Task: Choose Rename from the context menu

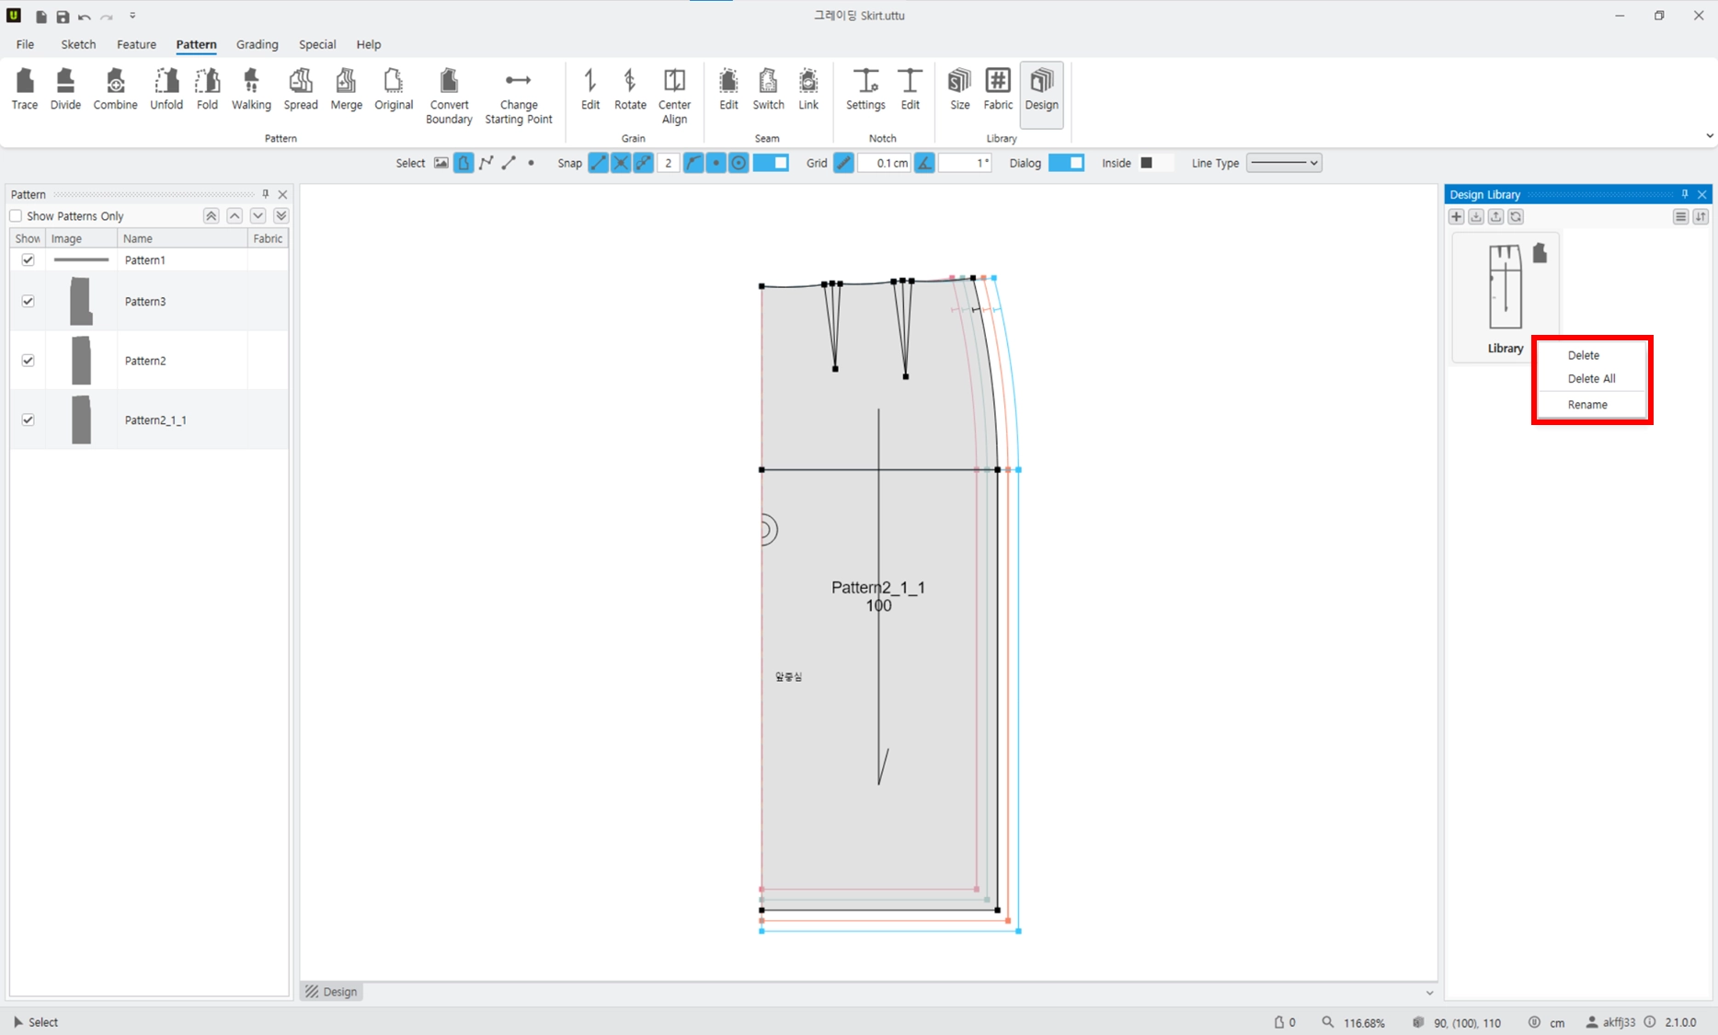Action: coord(1587,405)
